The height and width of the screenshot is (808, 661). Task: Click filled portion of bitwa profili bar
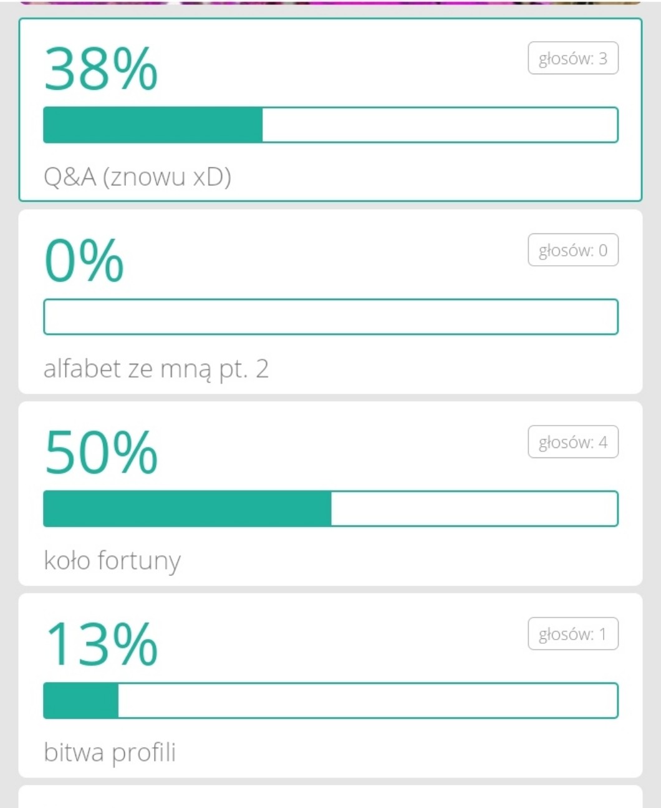tap(81, 700)
